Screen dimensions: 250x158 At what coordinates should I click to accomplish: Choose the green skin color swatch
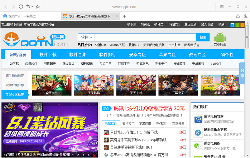(x=237, y=25)
